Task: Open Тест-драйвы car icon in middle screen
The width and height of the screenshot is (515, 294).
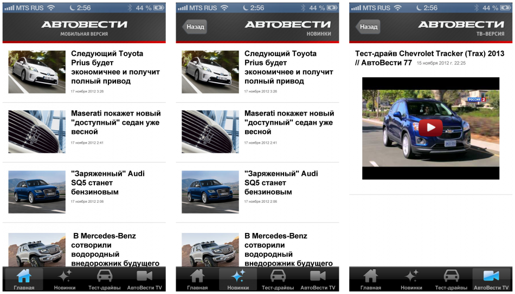Action: point(278,276)
